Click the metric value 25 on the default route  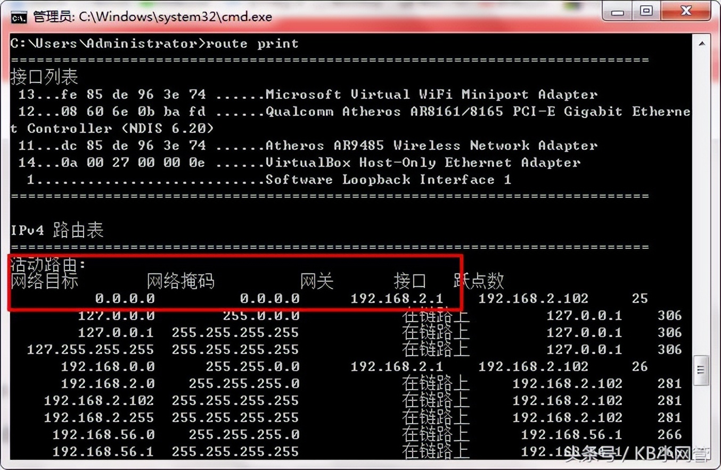point(641,298)
